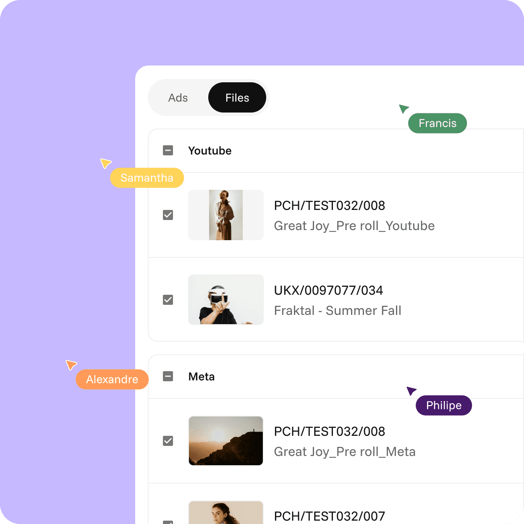Open the Great Joy_Pre roll_Youtube file name
Screen dimensions: 524x524
tap(354, 226)
